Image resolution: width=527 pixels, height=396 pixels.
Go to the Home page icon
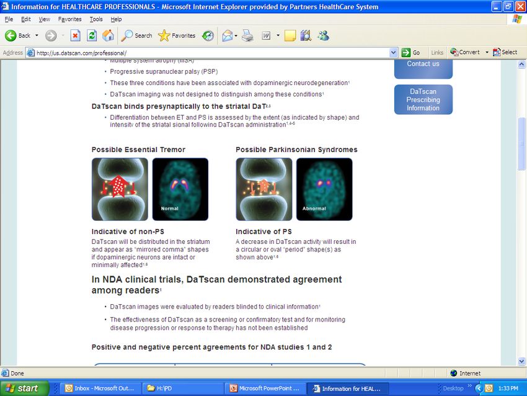pyautogui.click(x=108, y=35)
